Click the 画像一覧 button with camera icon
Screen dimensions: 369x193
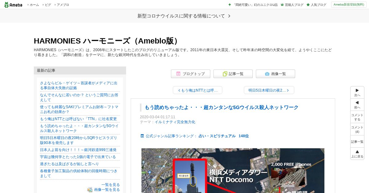point(276,74)
